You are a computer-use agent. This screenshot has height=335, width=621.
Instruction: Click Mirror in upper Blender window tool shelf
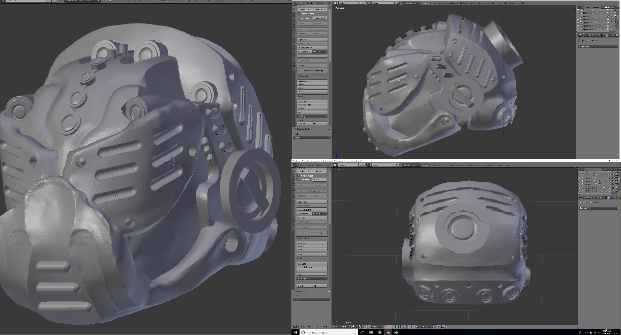coord(312,92)
